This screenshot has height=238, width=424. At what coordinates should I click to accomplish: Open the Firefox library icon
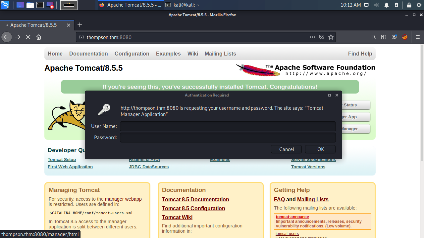pos(373,37)
